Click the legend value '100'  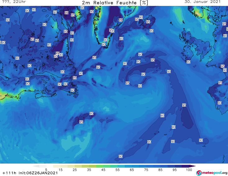point(189,170)
